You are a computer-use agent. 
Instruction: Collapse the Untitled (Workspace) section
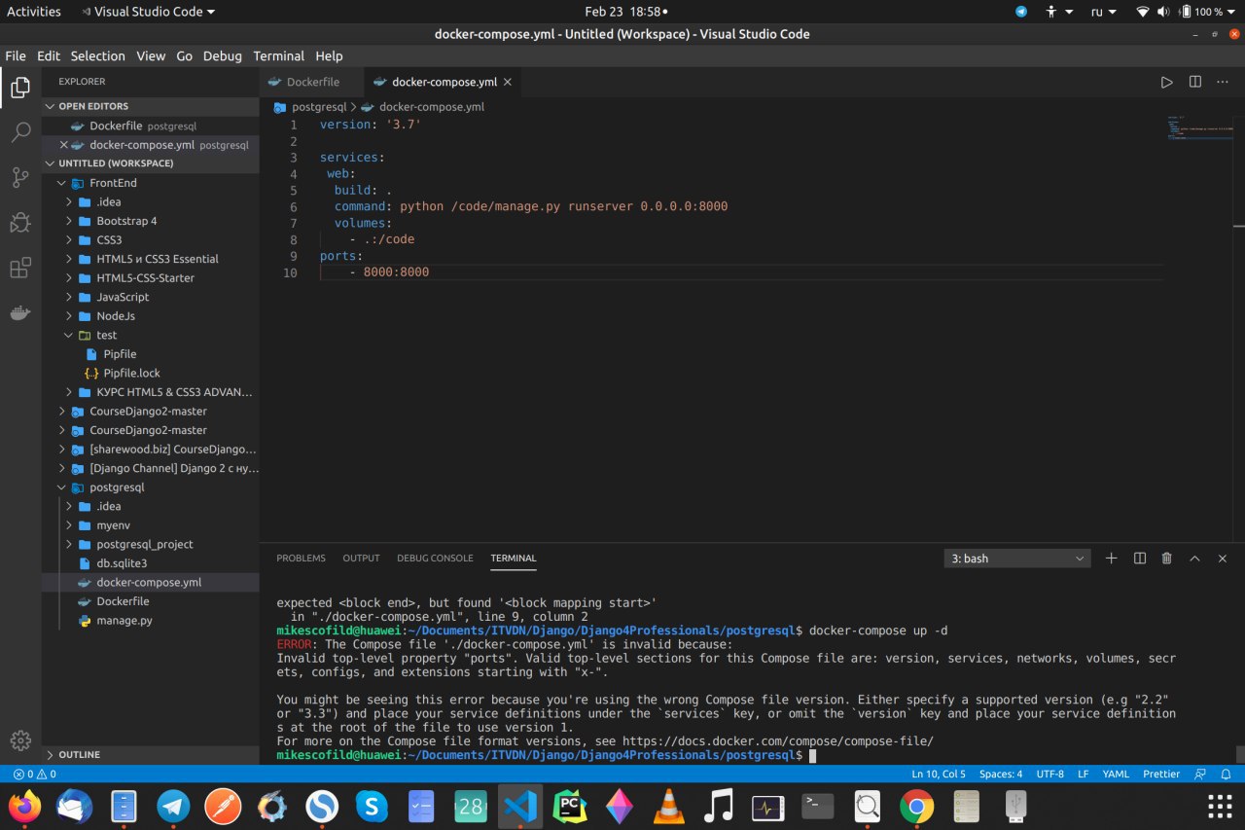(151, 163)
